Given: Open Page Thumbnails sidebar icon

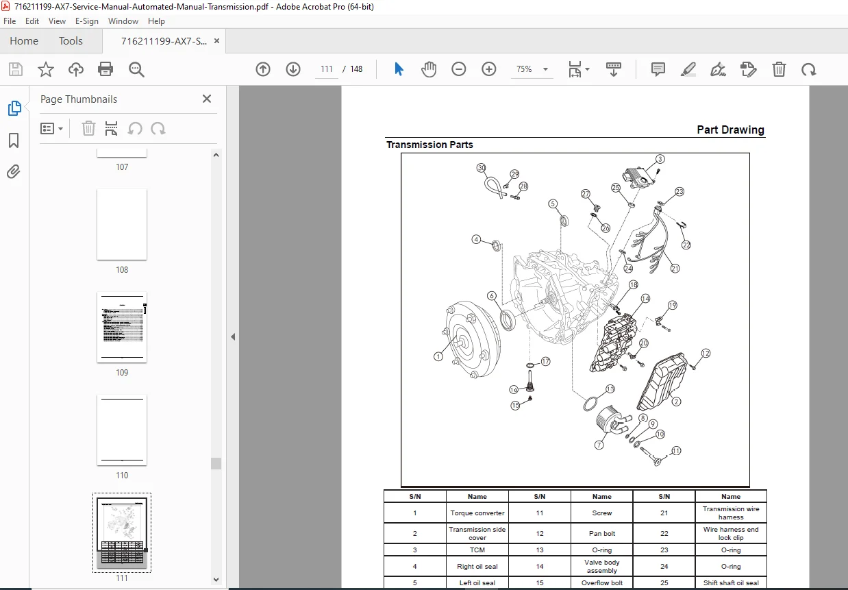Looking at the screenshot, I should click(x=14, y=108).
